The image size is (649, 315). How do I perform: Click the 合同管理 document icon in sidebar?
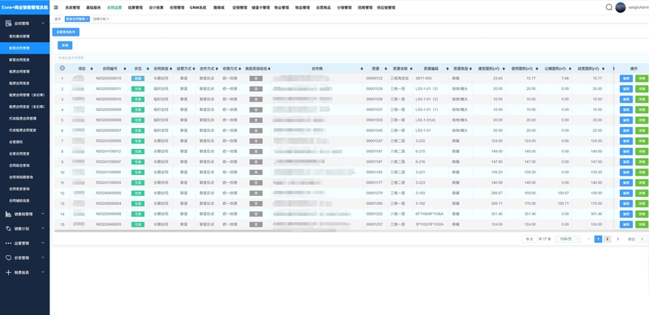pos(8,23)
